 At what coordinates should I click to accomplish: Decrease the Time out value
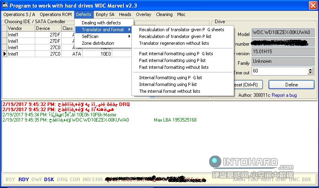coord(310,73)
